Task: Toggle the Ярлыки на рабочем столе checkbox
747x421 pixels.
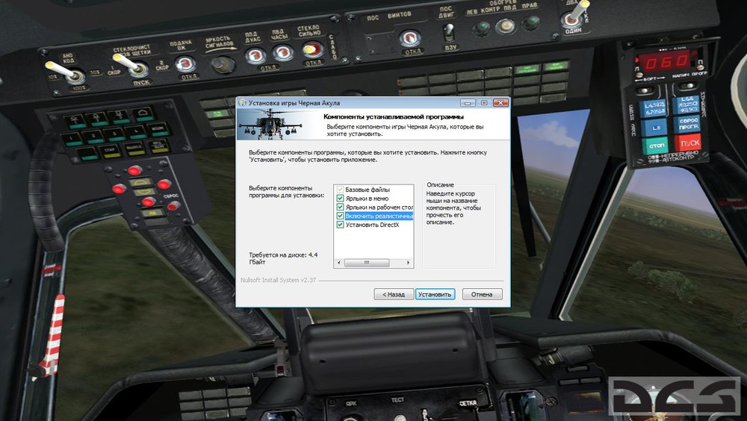Action: 340,207
